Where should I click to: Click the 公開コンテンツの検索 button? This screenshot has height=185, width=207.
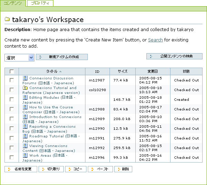coord(174,56)
